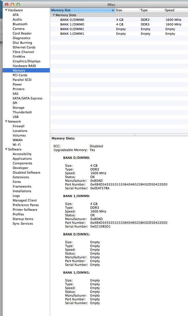Open Locations under Network
The width and height of the screenshot is (188, 316).
tap(20, 130)
